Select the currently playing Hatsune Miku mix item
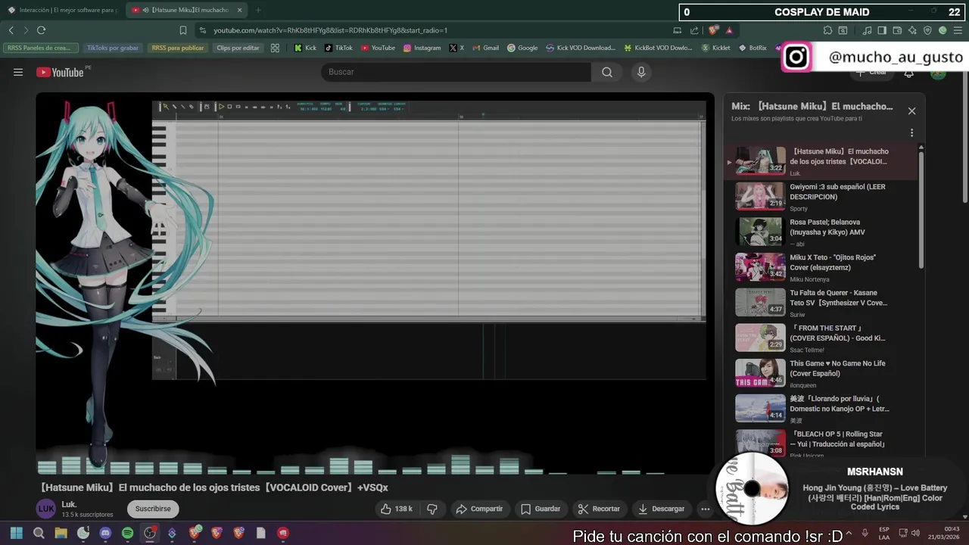This screenshot has height=545, width=969. [821, 162]
